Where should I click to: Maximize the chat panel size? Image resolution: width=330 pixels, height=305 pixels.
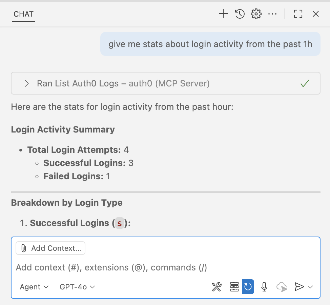click(298, 14)
